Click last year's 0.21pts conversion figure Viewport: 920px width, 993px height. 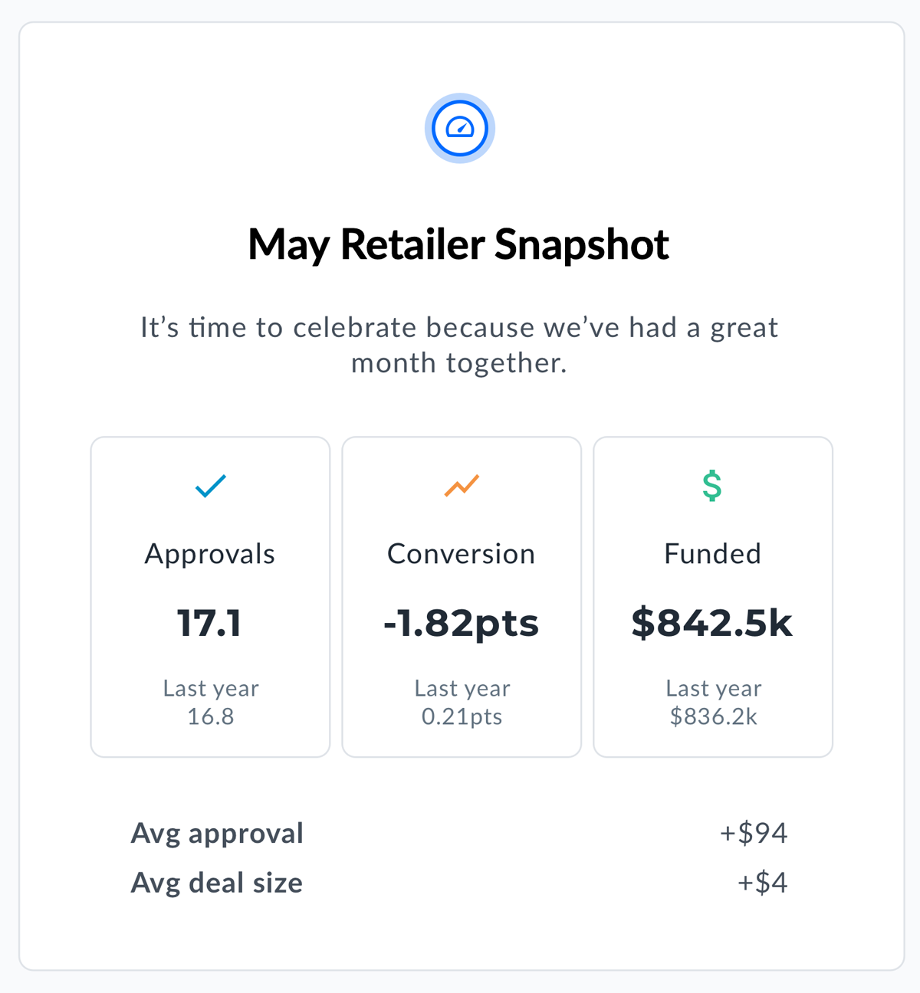tap(462, 716)
